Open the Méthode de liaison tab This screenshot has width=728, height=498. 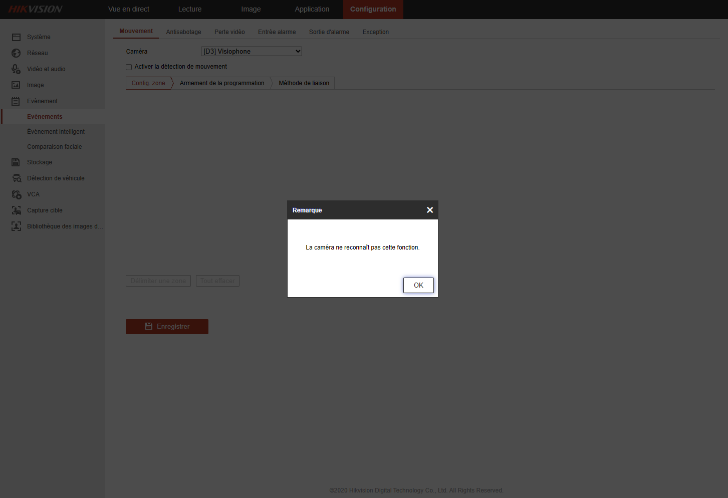[304, 83]
